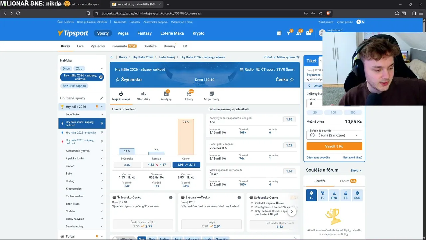Reload the browser page
This screenshot has height=240, width=426.
pos(18,13)
